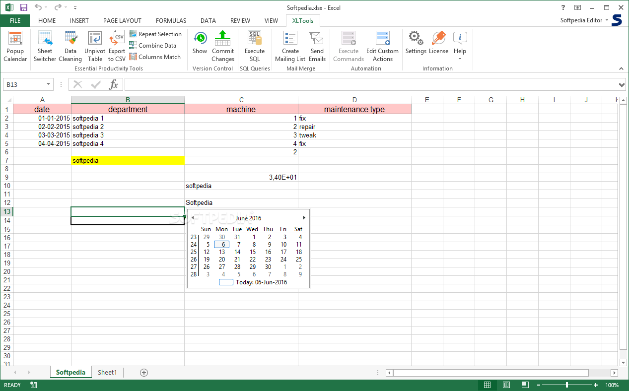Viewport: 629px width, 391px height.
Task: Select the Unpivot Table tool
Action: pyautogui.click(x=94, y=46)
